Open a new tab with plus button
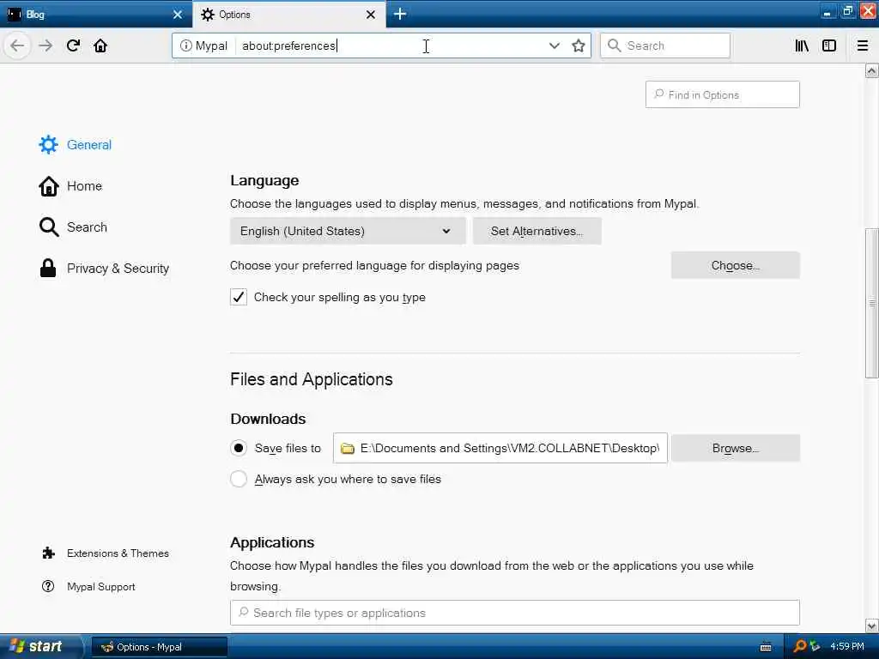The width and height of the screenshot is (879, 659). point(400,14)
